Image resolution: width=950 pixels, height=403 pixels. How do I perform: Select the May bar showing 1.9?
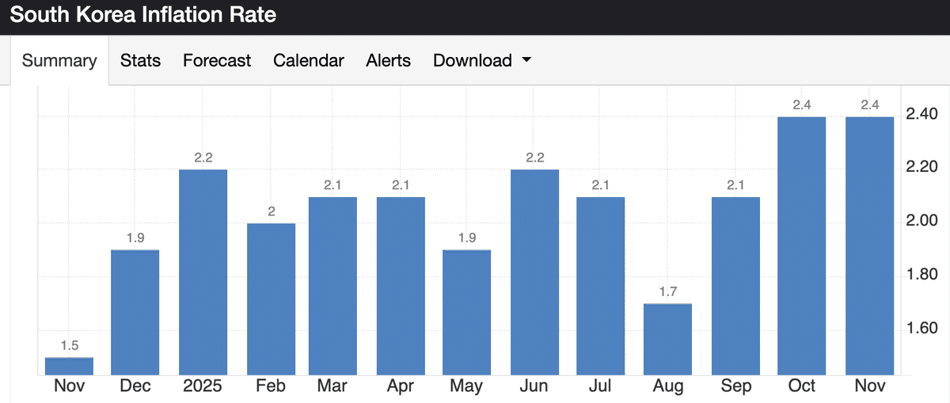[x=466, y=312]
